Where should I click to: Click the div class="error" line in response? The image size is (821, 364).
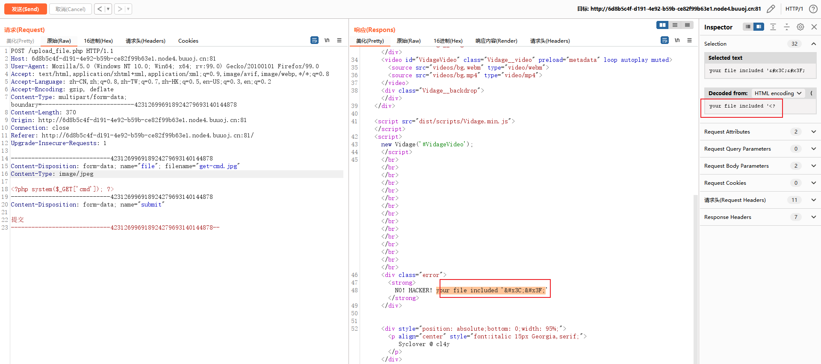(x=414, y=275)
